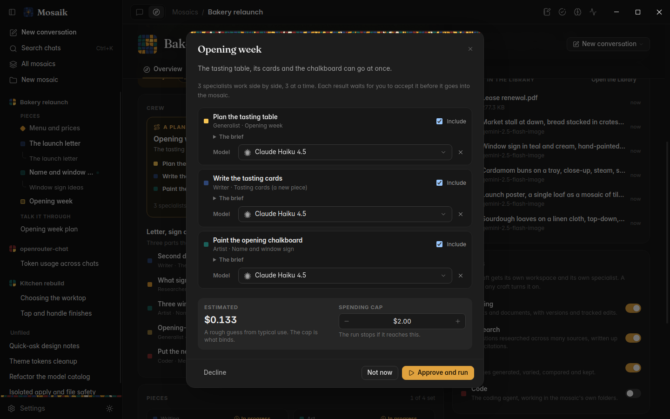Turn off the Research craft toggle
The width and height of the screenshot is (670, 419).
click(x=633, y=338)
